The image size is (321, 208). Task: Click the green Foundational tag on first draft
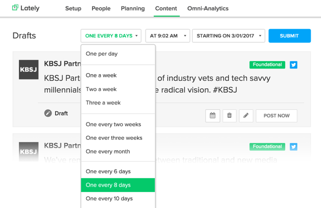coord(267,65)
